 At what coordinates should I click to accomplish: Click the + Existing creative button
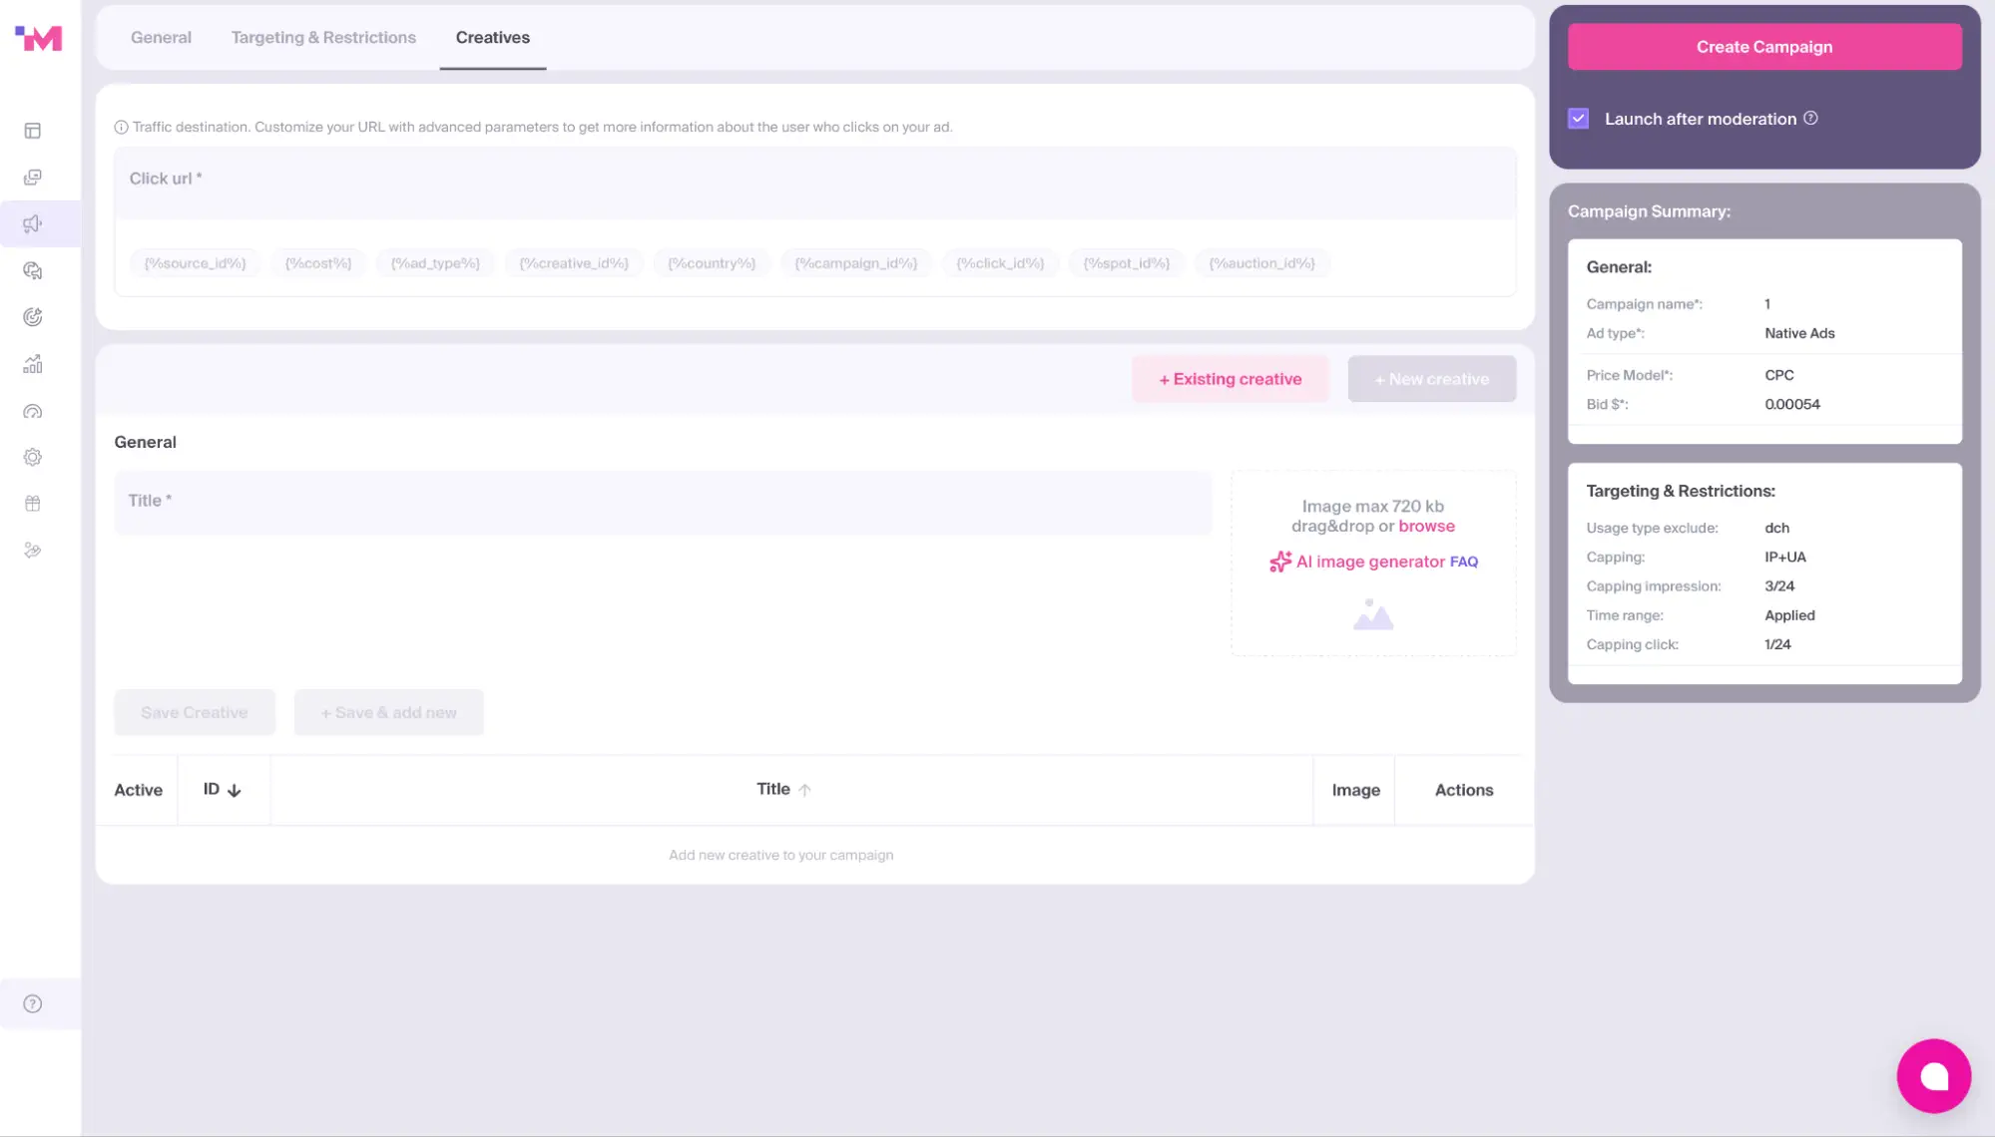(1230, 379)
